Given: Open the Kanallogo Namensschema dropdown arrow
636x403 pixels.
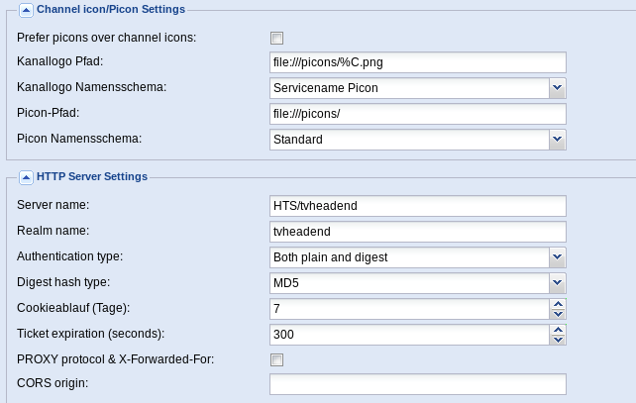Looking at the screenshot, I should 558,88.
